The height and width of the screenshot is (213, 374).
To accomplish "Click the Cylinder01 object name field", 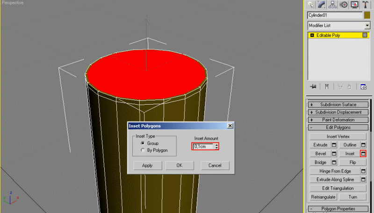I will (335, 15).
